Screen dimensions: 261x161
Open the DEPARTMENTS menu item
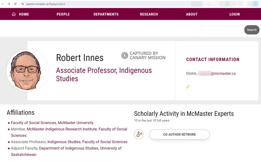[106, 14]
